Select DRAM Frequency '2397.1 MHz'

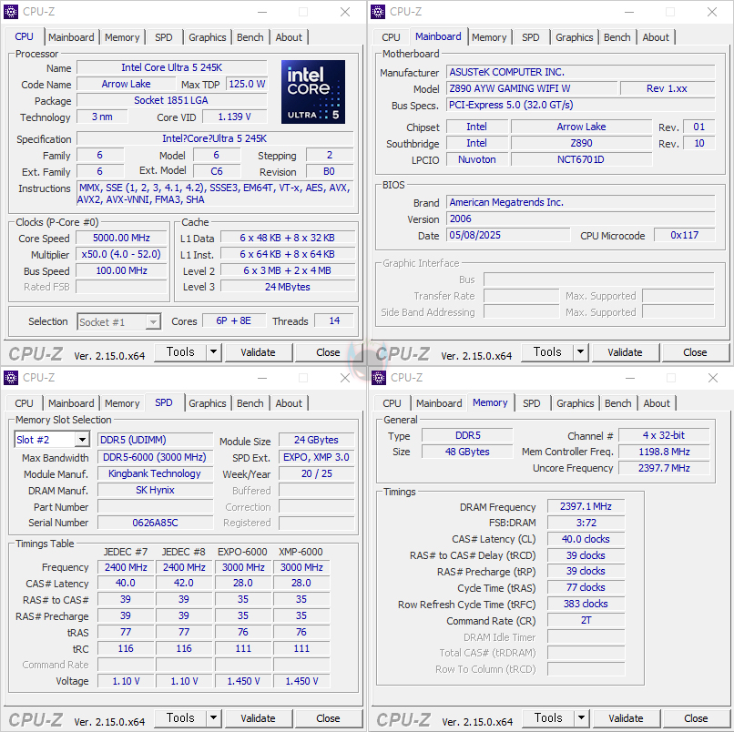[x=586, y=506]
